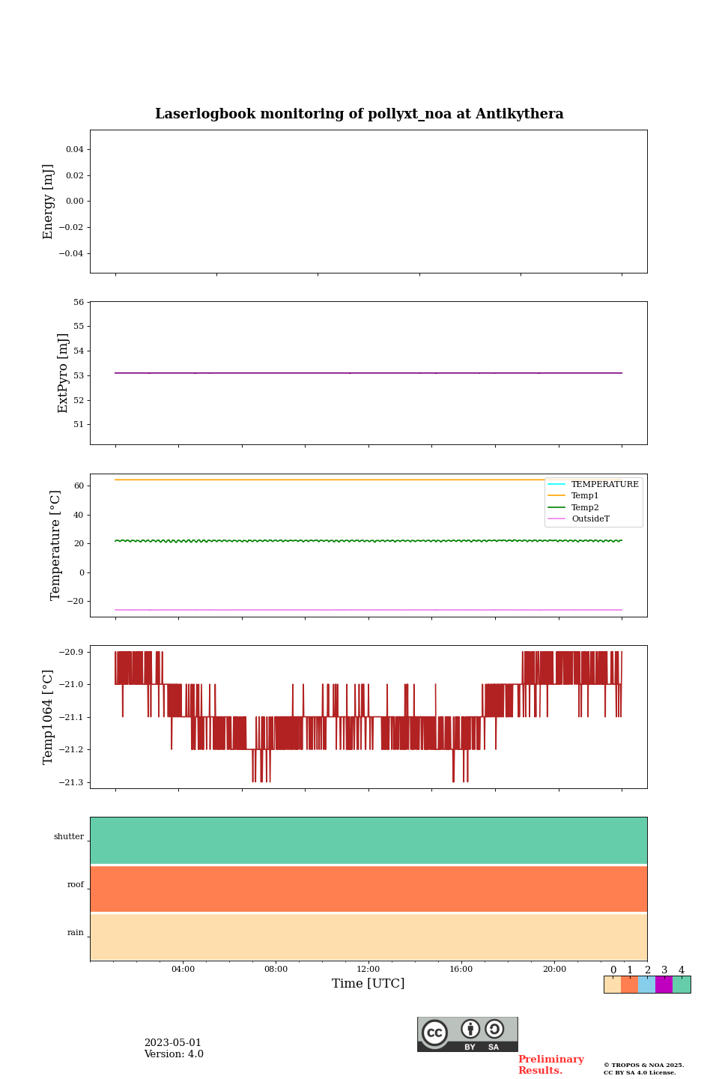Click the peach rain status band
This screenshot has width=719, height=1079.
[x=368, y=937]
